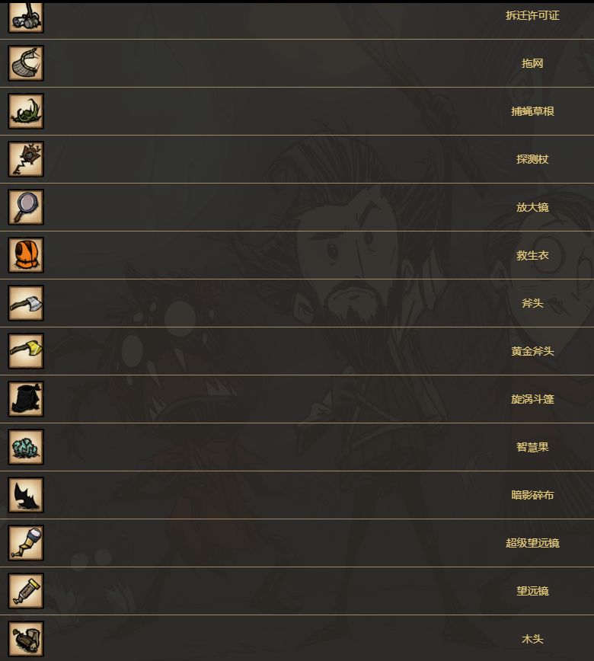Open the 拆迁许可证 item link
The height and width of the screenshot is (661, 594).
coord(532,15)
